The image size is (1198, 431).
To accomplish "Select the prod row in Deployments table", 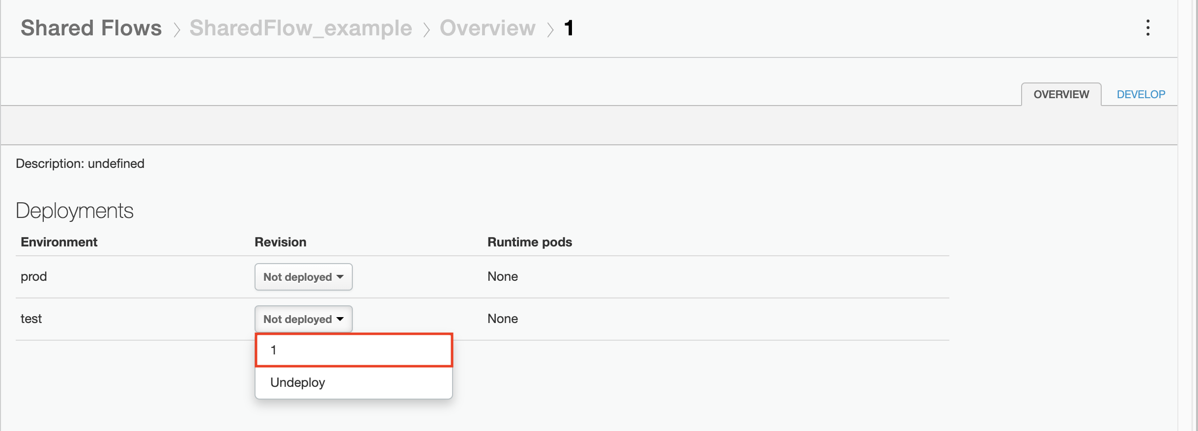I will (33, 276).
